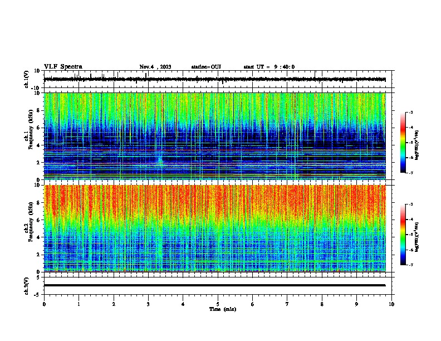Click the 'ch.3(V)' axis label

point(27,286)
